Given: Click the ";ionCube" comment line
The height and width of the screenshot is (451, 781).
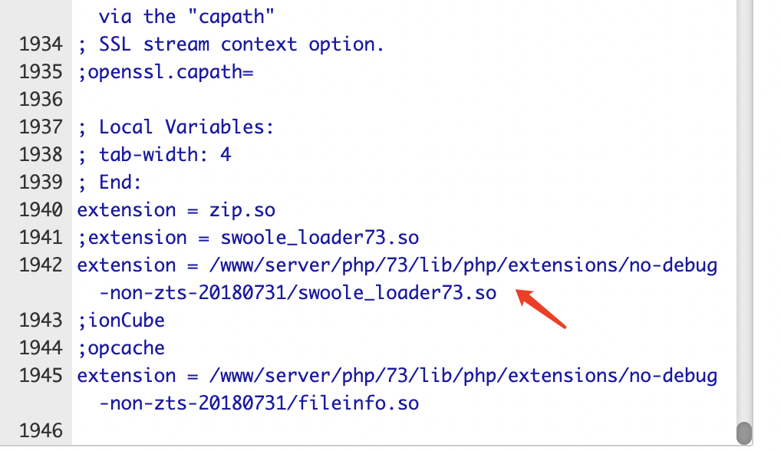Looking at the screenshot, I should [121, 321].
